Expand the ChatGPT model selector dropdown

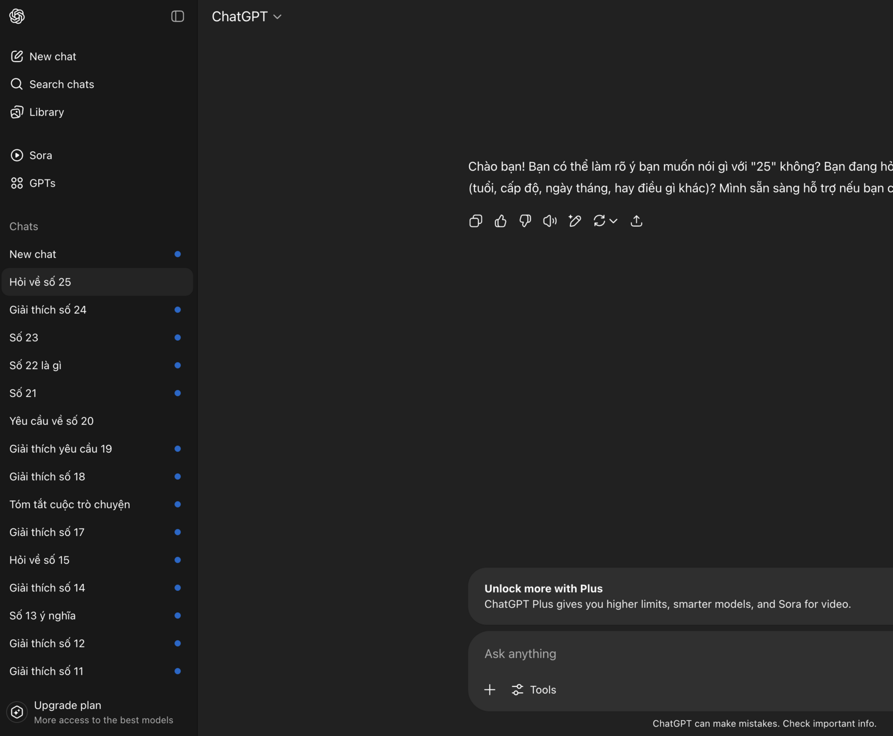coord(246,16)
